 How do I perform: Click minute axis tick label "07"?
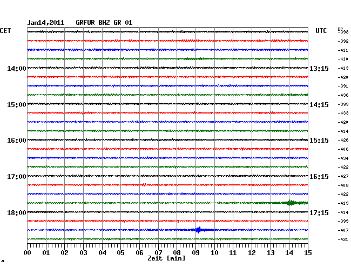coord(158,253)
